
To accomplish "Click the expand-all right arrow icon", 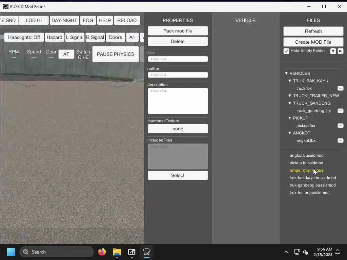I will pyautogui.click(x=341, y=51).
